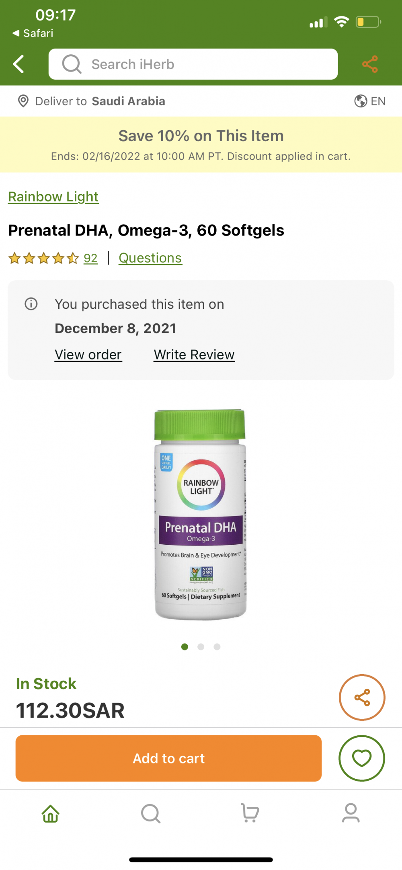Open the account profile tab
Image resolution: width=402 pixels, height=870 pixels.
pos(351,813)
